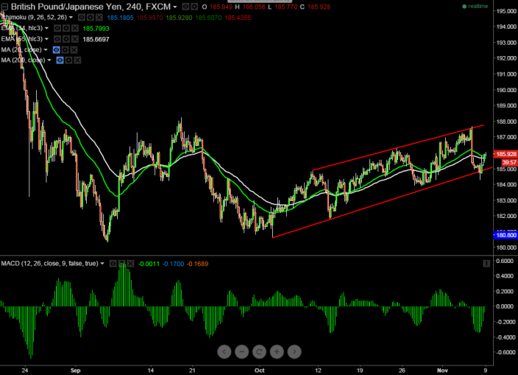Screen dimensions: 518x375
Task: Expand the MACD indicator dropdown arrow
Action: point(102,264)
